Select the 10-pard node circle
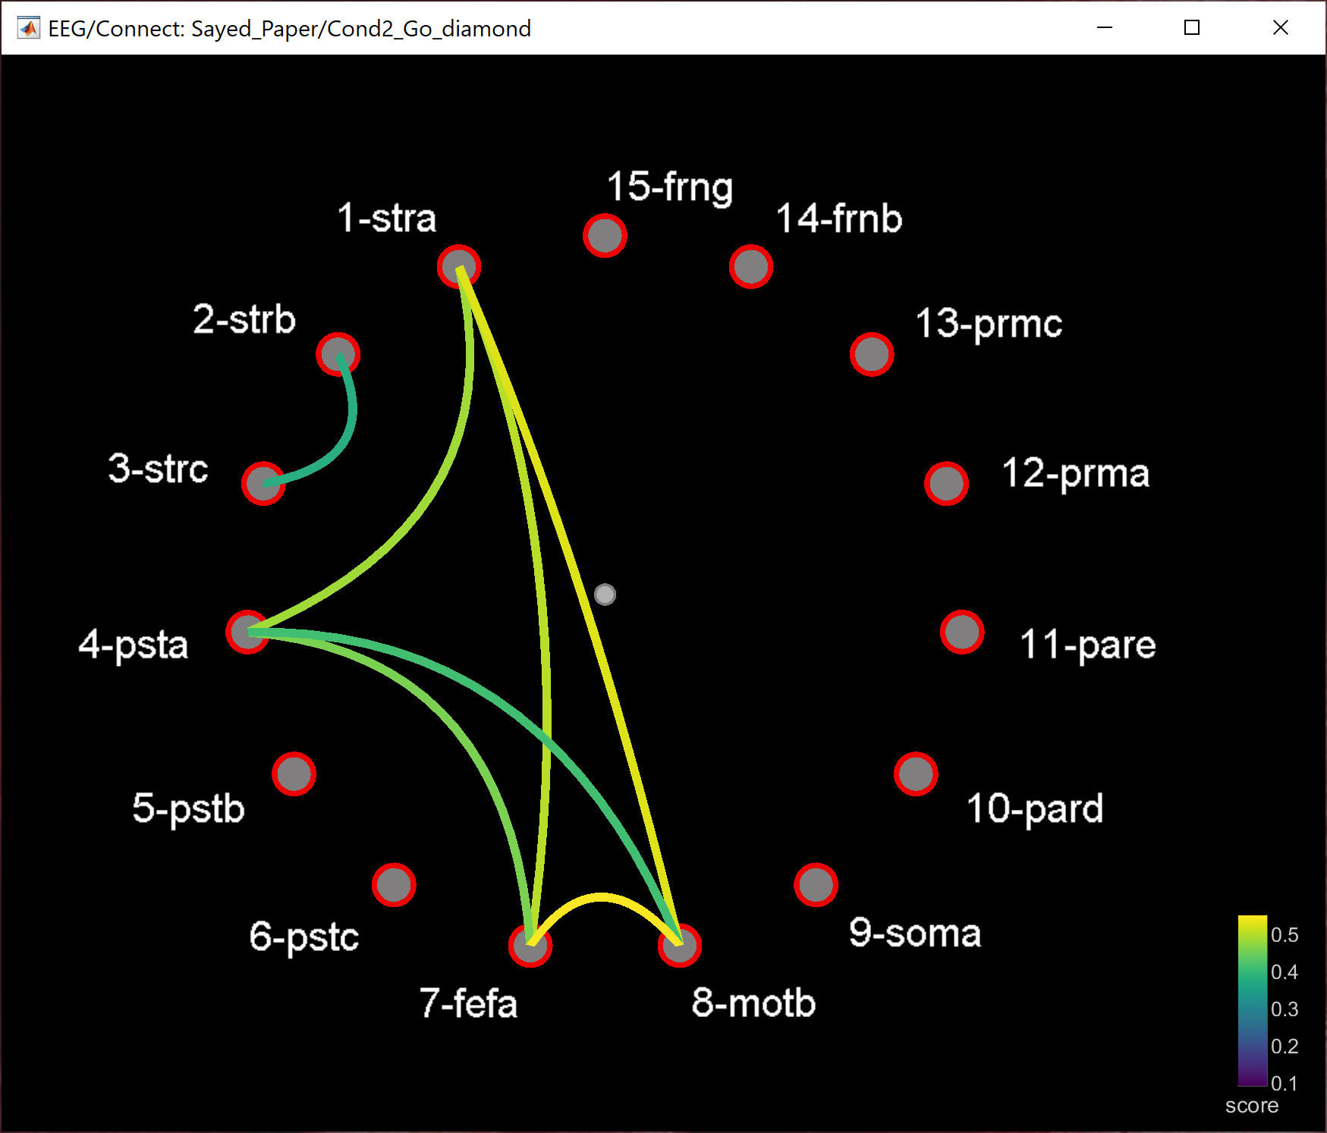This screenshot has width=1327, height=1133. (916, 774)
